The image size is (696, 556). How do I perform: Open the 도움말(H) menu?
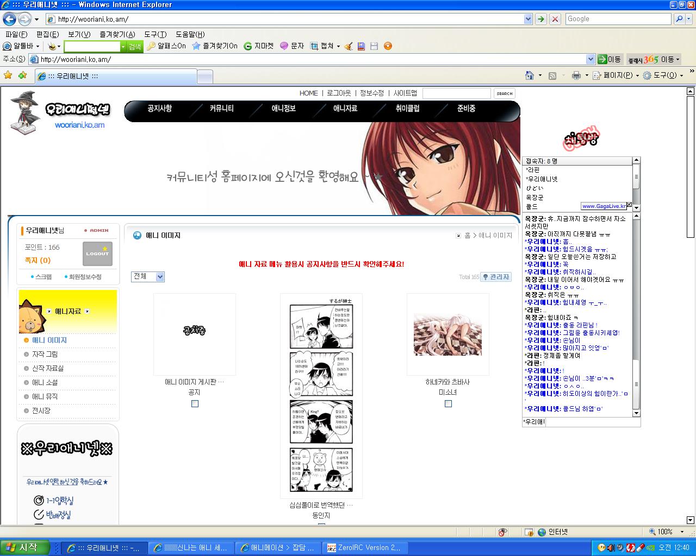point(190,34)
